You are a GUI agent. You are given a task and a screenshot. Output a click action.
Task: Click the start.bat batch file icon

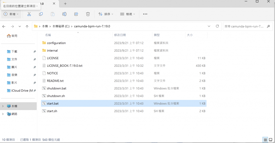pyautogui.click(x=44, y=103)
